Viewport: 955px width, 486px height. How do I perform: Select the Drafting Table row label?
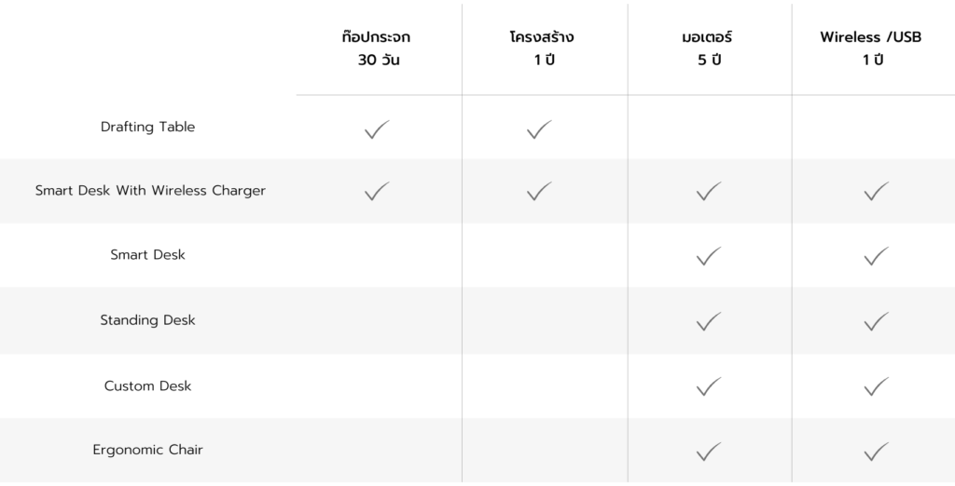[x=147, y=127]
